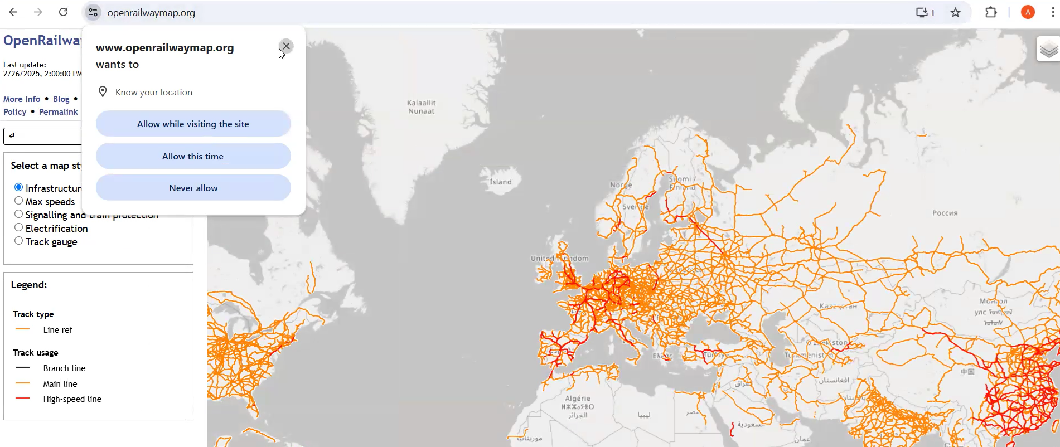Screen dimensions: 1060x447
Task: Click the 'Россия' map label
Action: (945, 213)
